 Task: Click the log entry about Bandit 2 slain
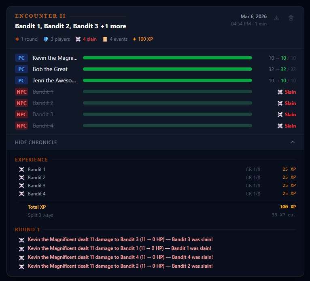coord(120,266)
